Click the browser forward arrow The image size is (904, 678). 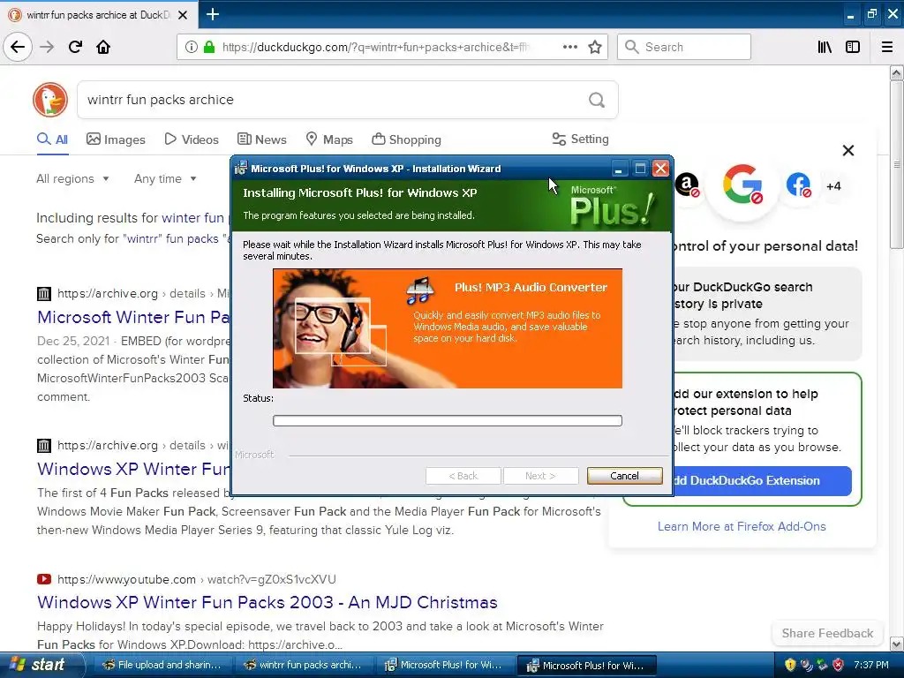coord(47,47)
